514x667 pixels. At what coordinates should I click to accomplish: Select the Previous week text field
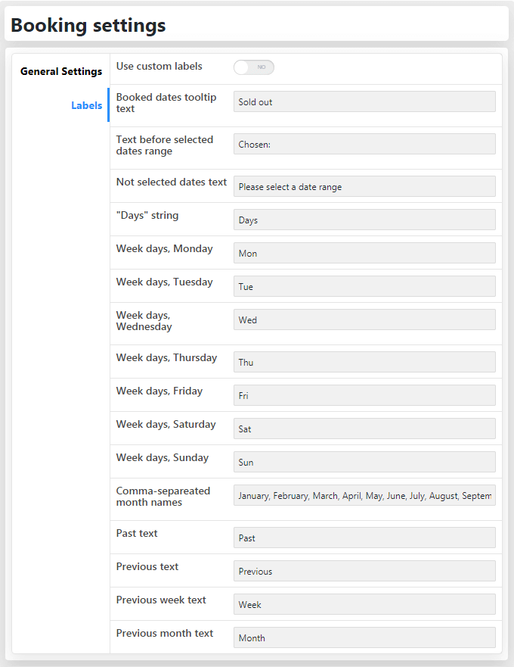[364, 604]
